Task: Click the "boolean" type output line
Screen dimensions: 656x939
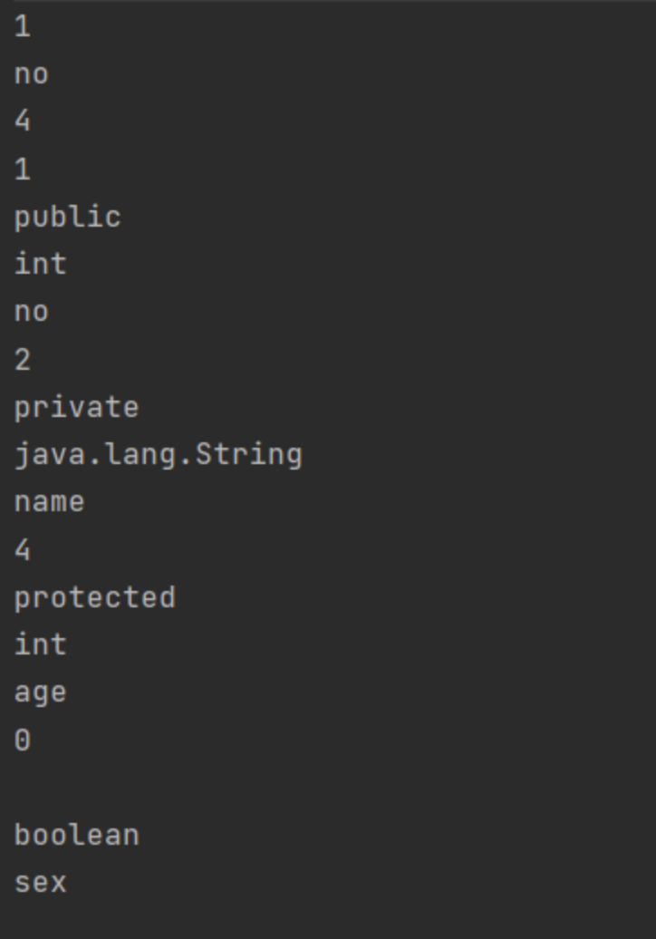Action: tap(76, 835)
